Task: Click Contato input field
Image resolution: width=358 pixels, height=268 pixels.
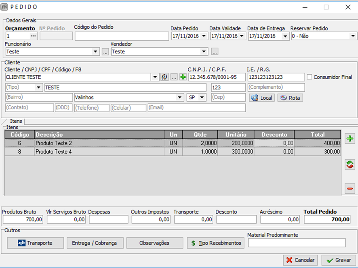Action: 29,108
